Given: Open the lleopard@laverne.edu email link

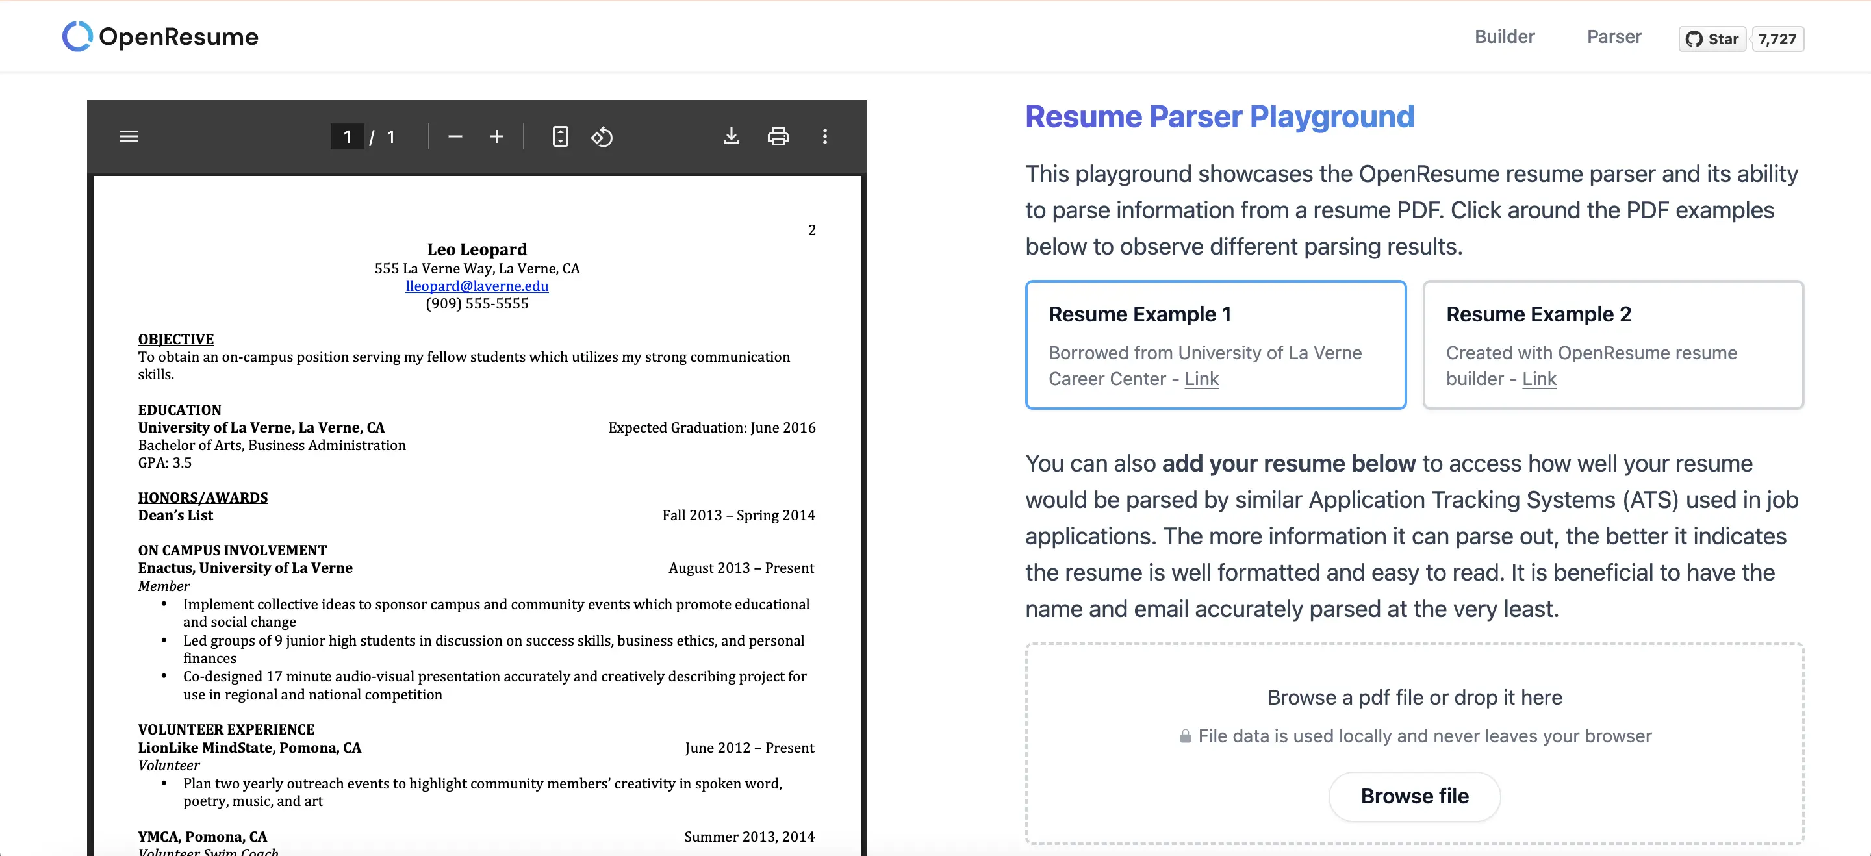Looking at the screenshot, I should (x=477, y=286).
